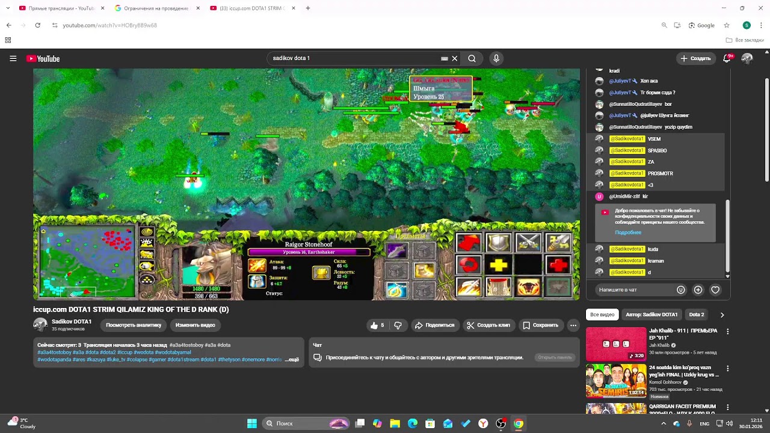Open a new browser tab
The image size is (770, 433).
(x=308, y=8)
